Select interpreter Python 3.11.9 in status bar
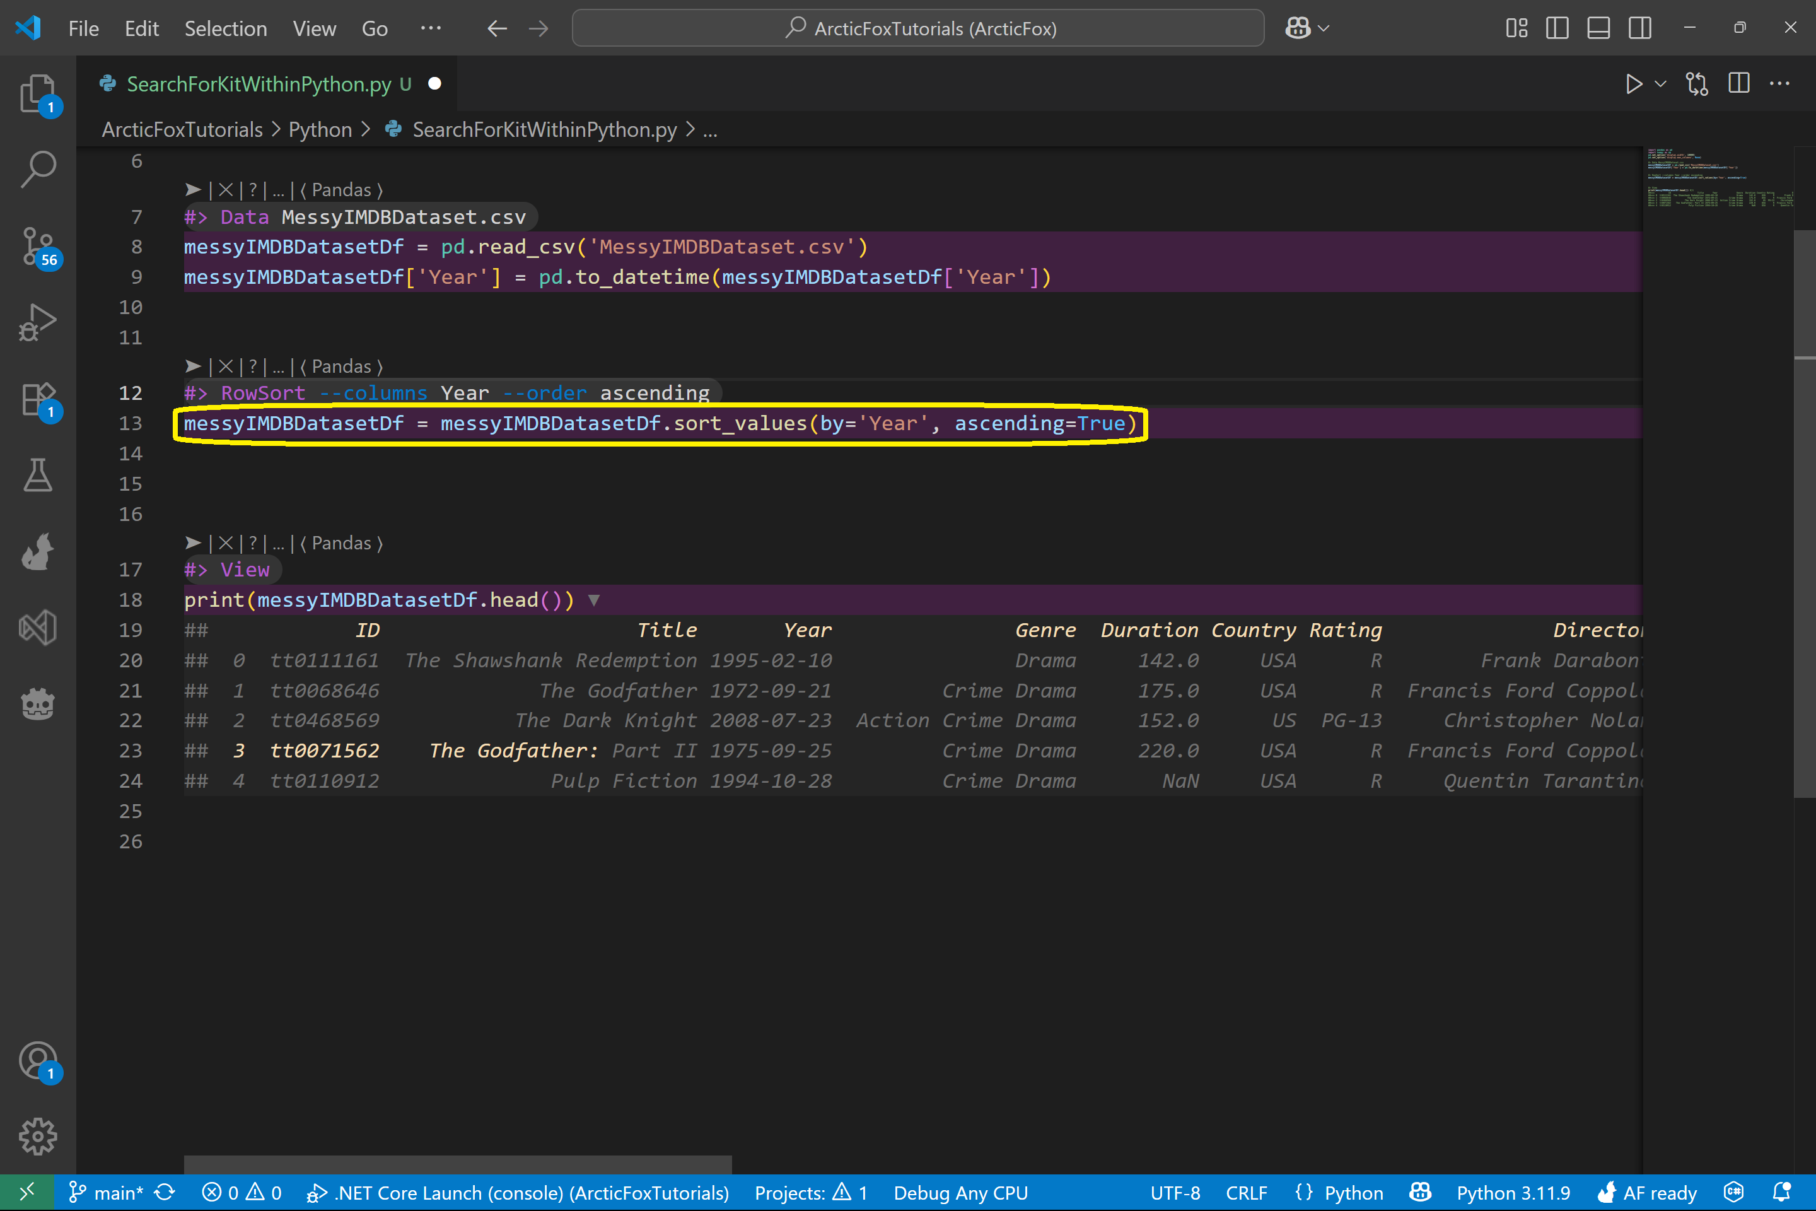1816x1211 pixels. click(1513, 1193)
